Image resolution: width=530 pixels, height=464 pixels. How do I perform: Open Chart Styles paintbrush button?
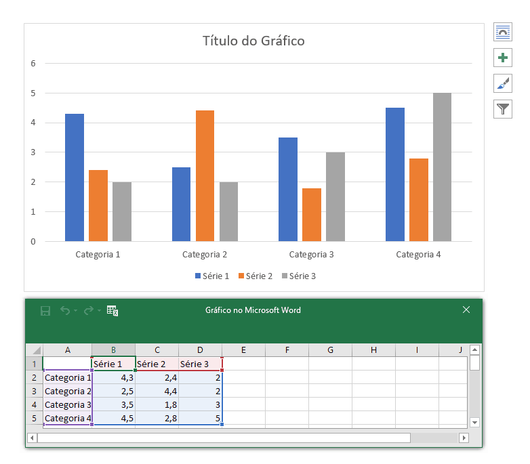click(503, 83)
